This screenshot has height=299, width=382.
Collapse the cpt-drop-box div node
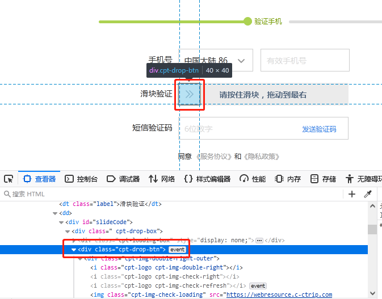point(68,231)
